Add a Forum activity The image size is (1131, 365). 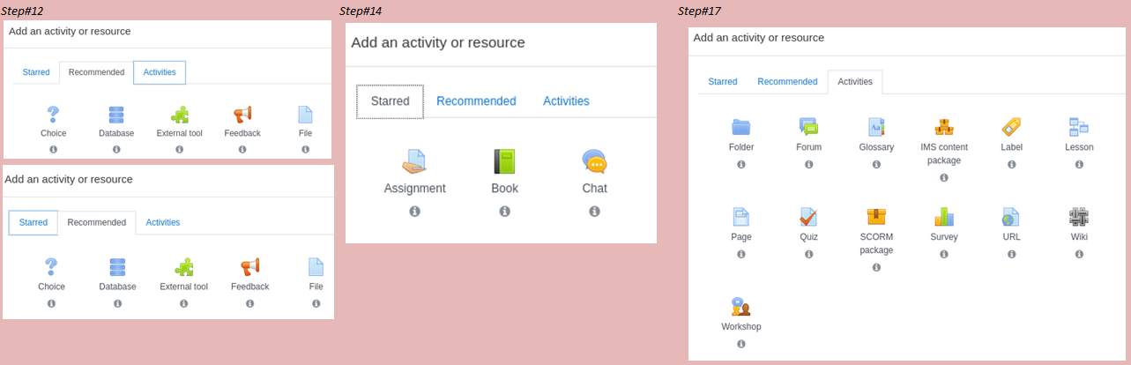coord(808,126)
